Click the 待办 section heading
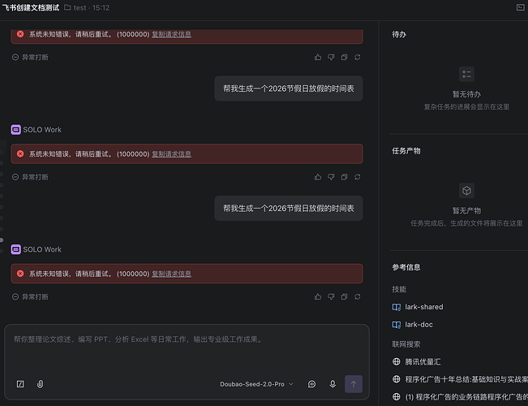This screenshot has height=406, width=528. coord(399,34)
